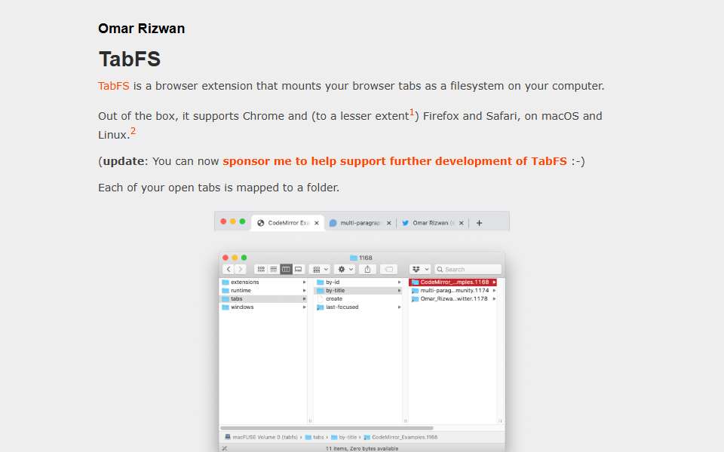The image size is (724, 452).
Task: Open the Dropbox dropdown in Finder toolbar
Action: (x=420, y=270)
